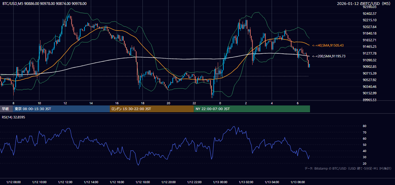Screen dimensions: 395x185
Task: Click hour label 10 under the price chart
Action: [x=39, y=103]
